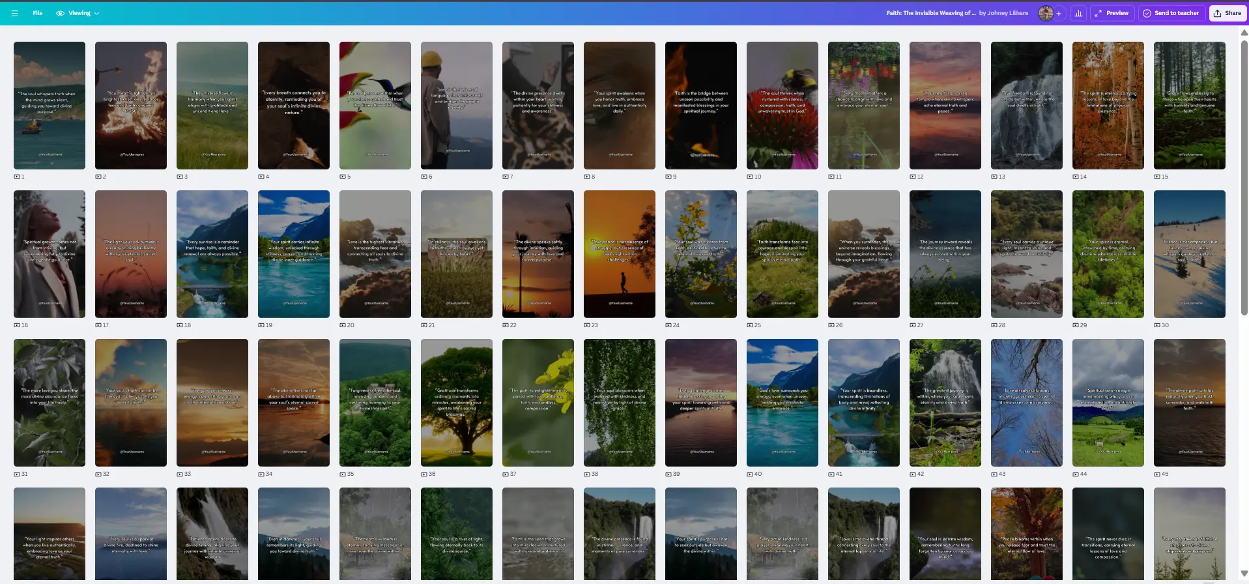Select page 4 thumbnail
Screen dimensions: 1249x584
pyautogui.click(x=294, y=106)
